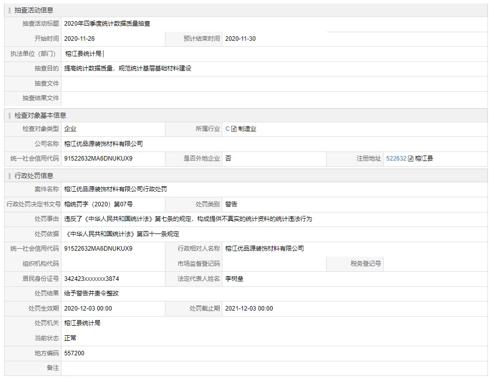Click the 执法单位 field showing 榕江县统计局
Viewport: 491px width, 380px height.
(x=84, y=54)
